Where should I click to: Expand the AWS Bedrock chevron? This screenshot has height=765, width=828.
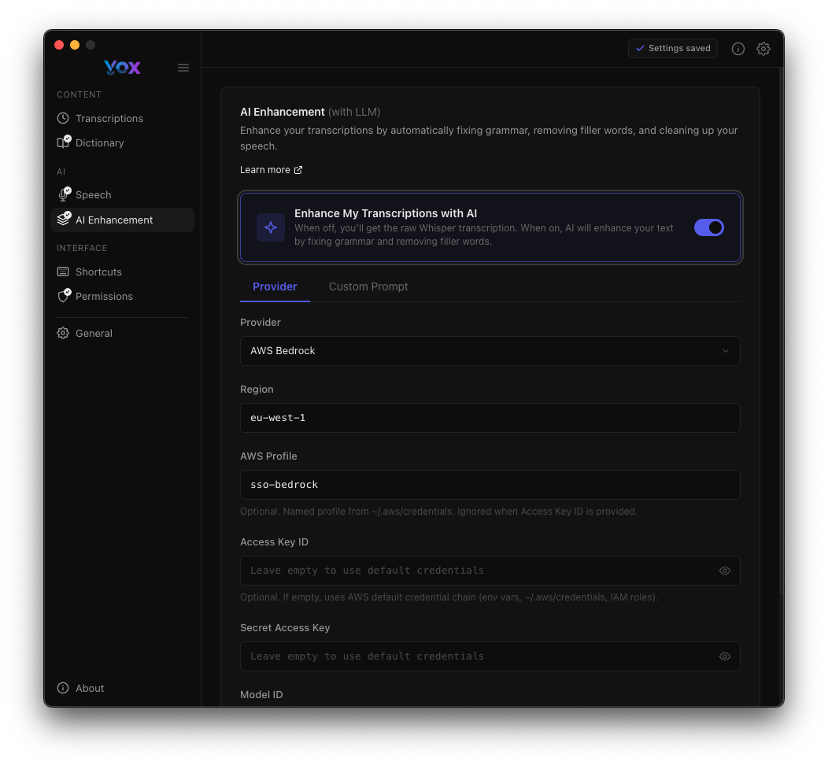(725, 351)
